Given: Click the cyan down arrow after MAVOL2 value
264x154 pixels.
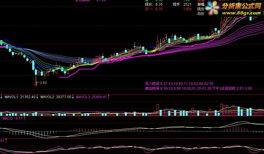Looking at the screenshot, I should pos(73,97).
